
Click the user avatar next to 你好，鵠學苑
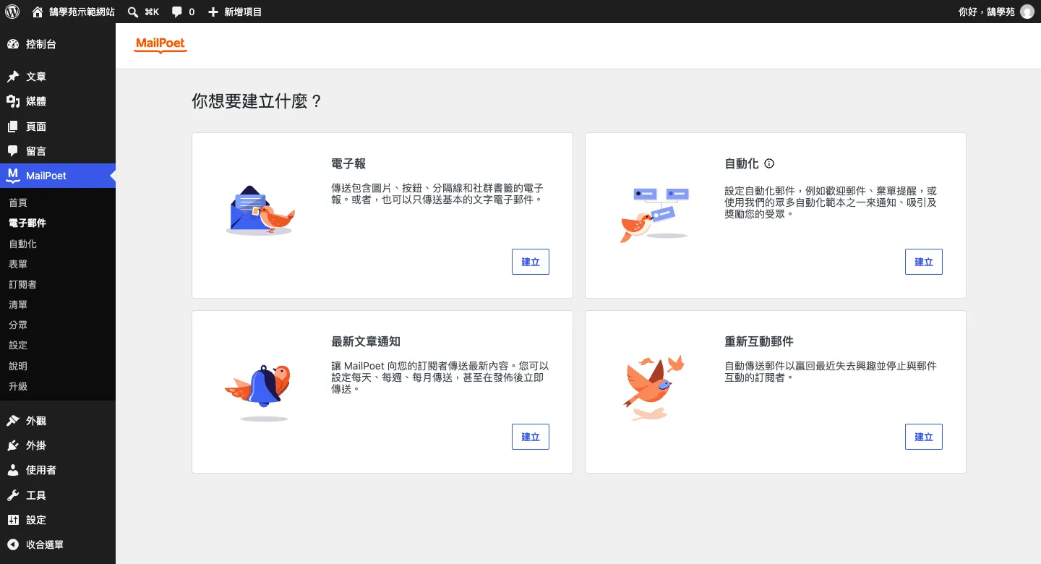click(1027, 12)
